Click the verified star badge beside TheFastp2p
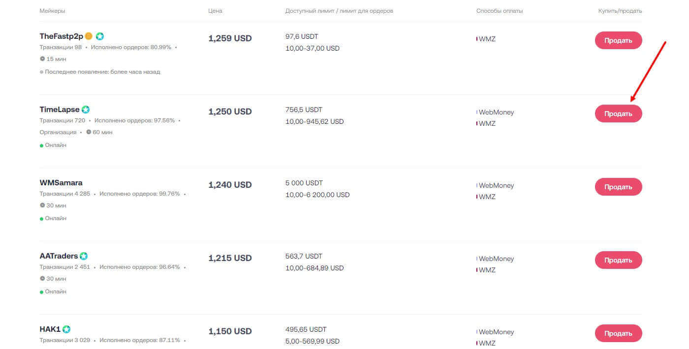The height and width of the screenshot is (349, 689). [x=100, y=36]
